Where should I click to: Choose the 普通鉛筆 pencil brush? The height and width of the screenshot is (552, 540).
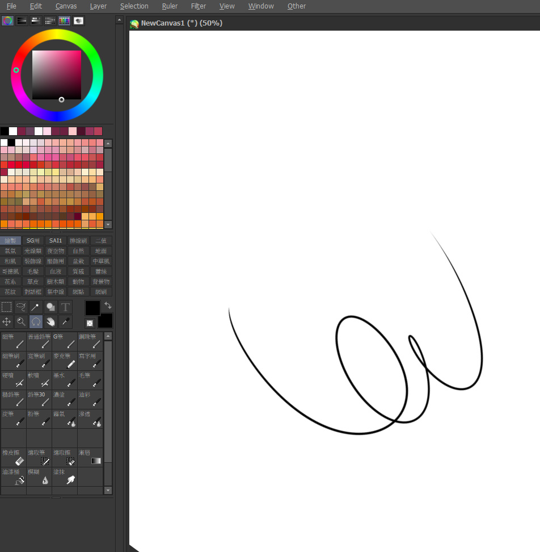39,341
